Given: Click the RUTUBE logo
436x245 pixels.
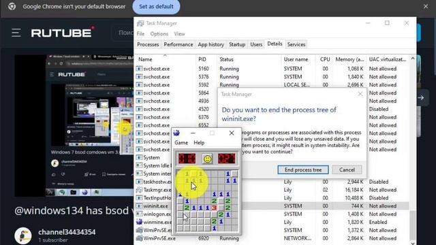Looking at the screenshot, I should pyautogui.click(x=62, y=33).
